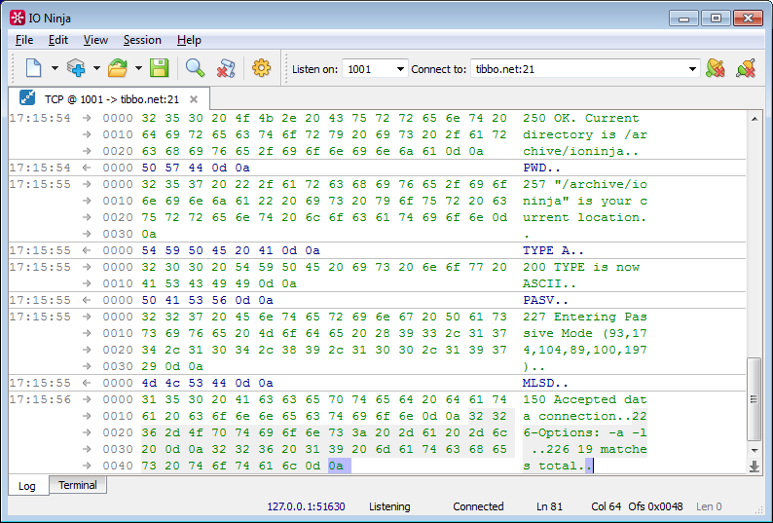Viewport: 773px width, 523px height.
Task: Click the Ln 81 status entry
Action: coord(549,506)
